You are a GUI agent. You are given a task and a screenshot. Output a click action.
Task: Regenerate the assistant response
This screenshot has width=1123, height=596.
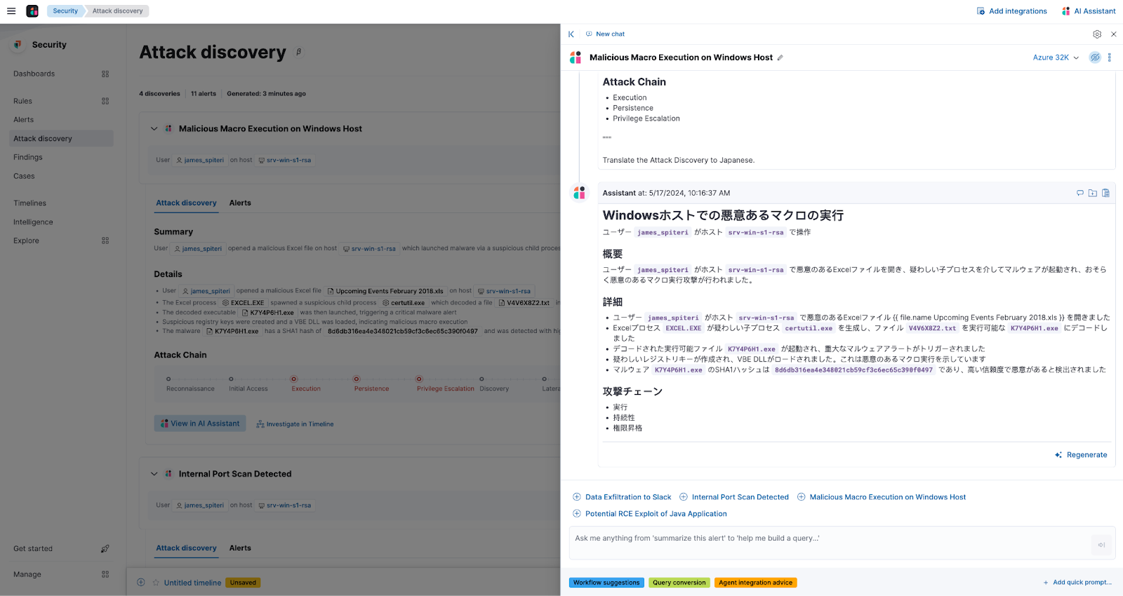coord(1081,455)
